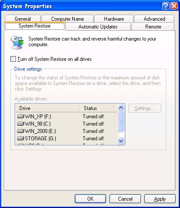
Task: Click the title bar Help question mark icon
Action: (166, 6)
